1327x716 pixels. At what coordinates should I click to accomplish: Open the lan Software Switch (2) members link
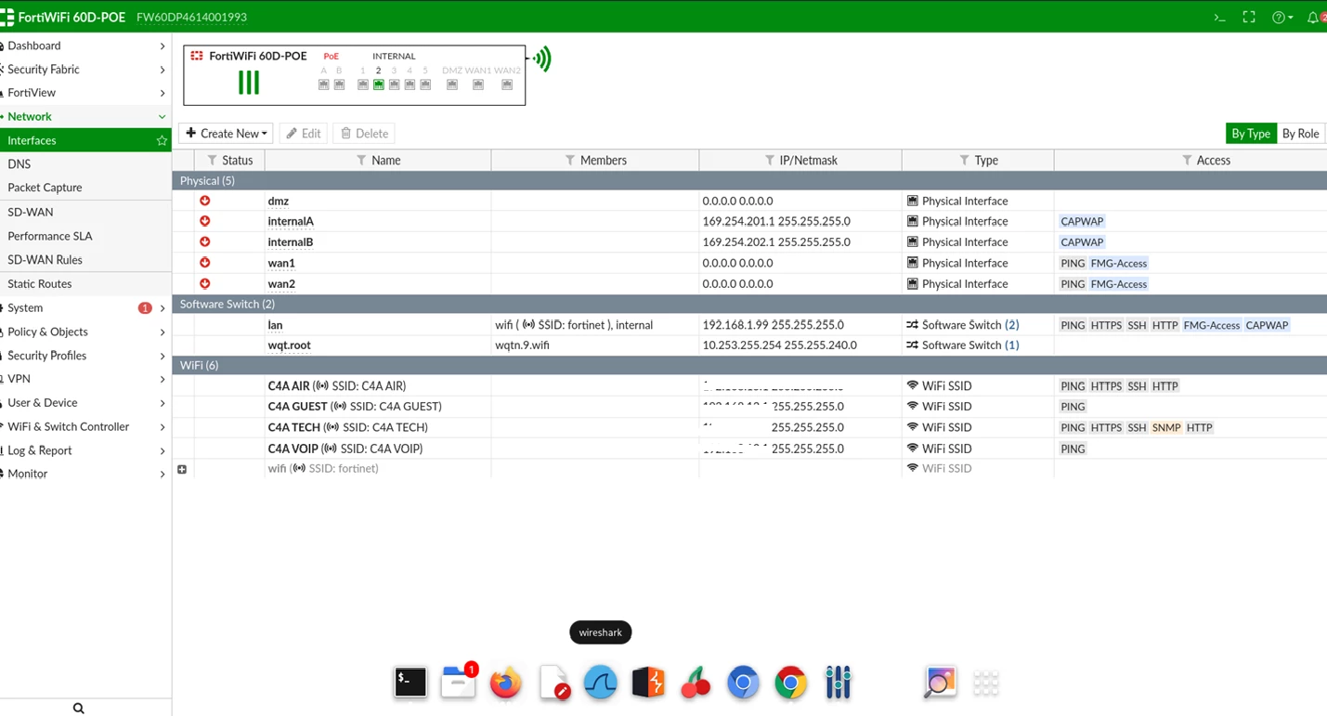[x=1011, y=325]
